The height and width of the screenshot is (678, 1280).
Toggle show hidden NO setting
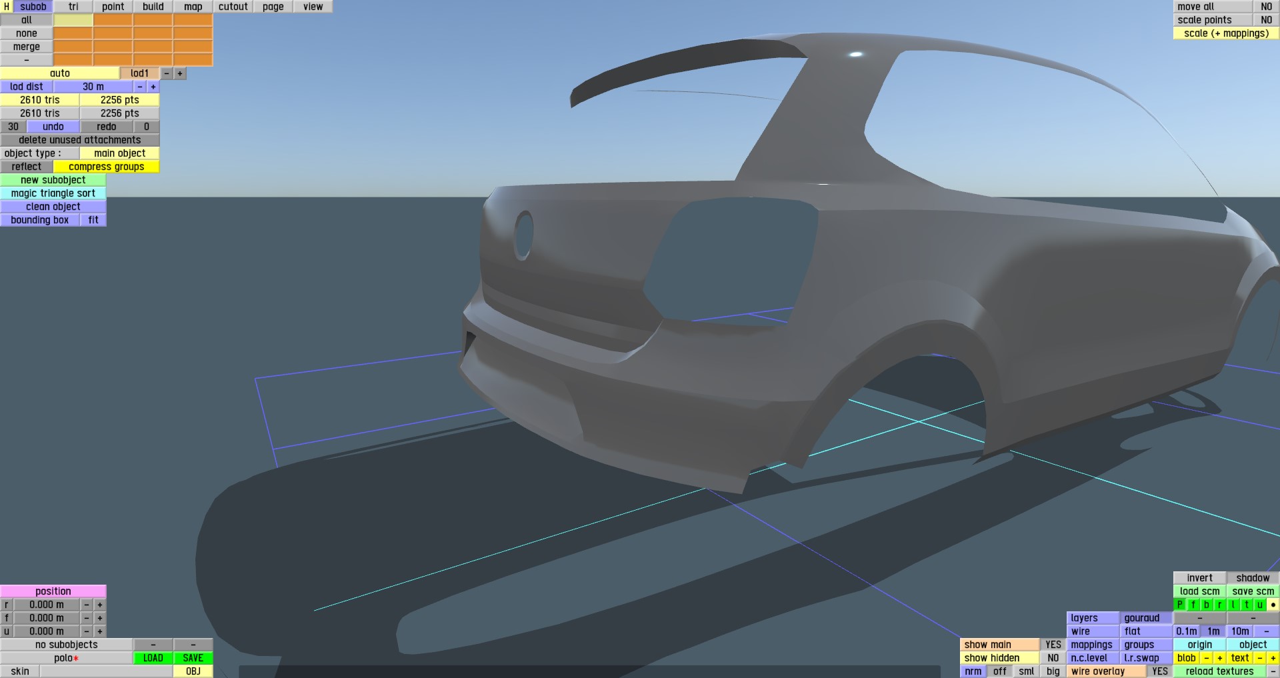(1053, 658)
